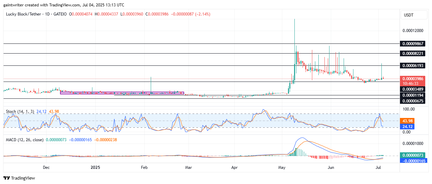
Task: Click the high value 0.00004337
Action: (x=107, y=14)
